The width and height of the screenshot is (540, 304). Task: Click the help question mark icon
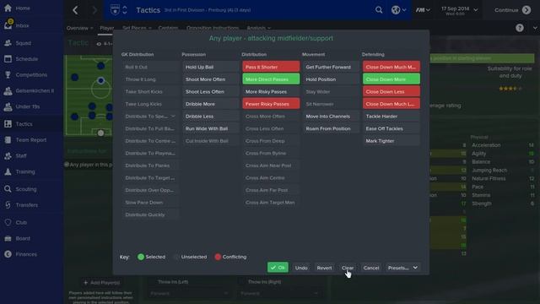(x=520, y=28)
